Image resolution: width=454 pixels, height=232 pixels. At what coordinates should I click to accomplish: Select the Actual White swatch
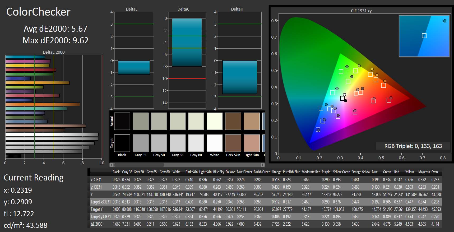click(x=215, y=121)
